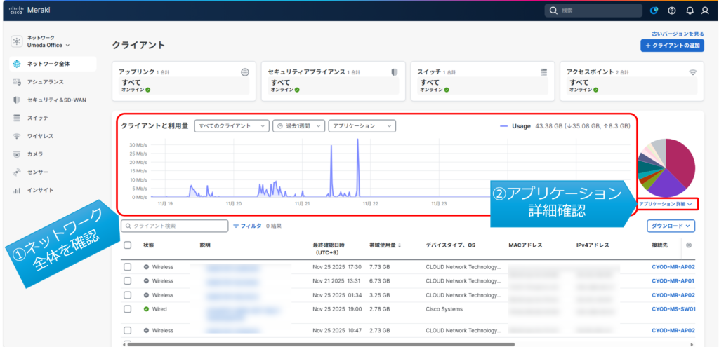Select ネットワーク全体 in the sidebar

(x=53, y=64)
